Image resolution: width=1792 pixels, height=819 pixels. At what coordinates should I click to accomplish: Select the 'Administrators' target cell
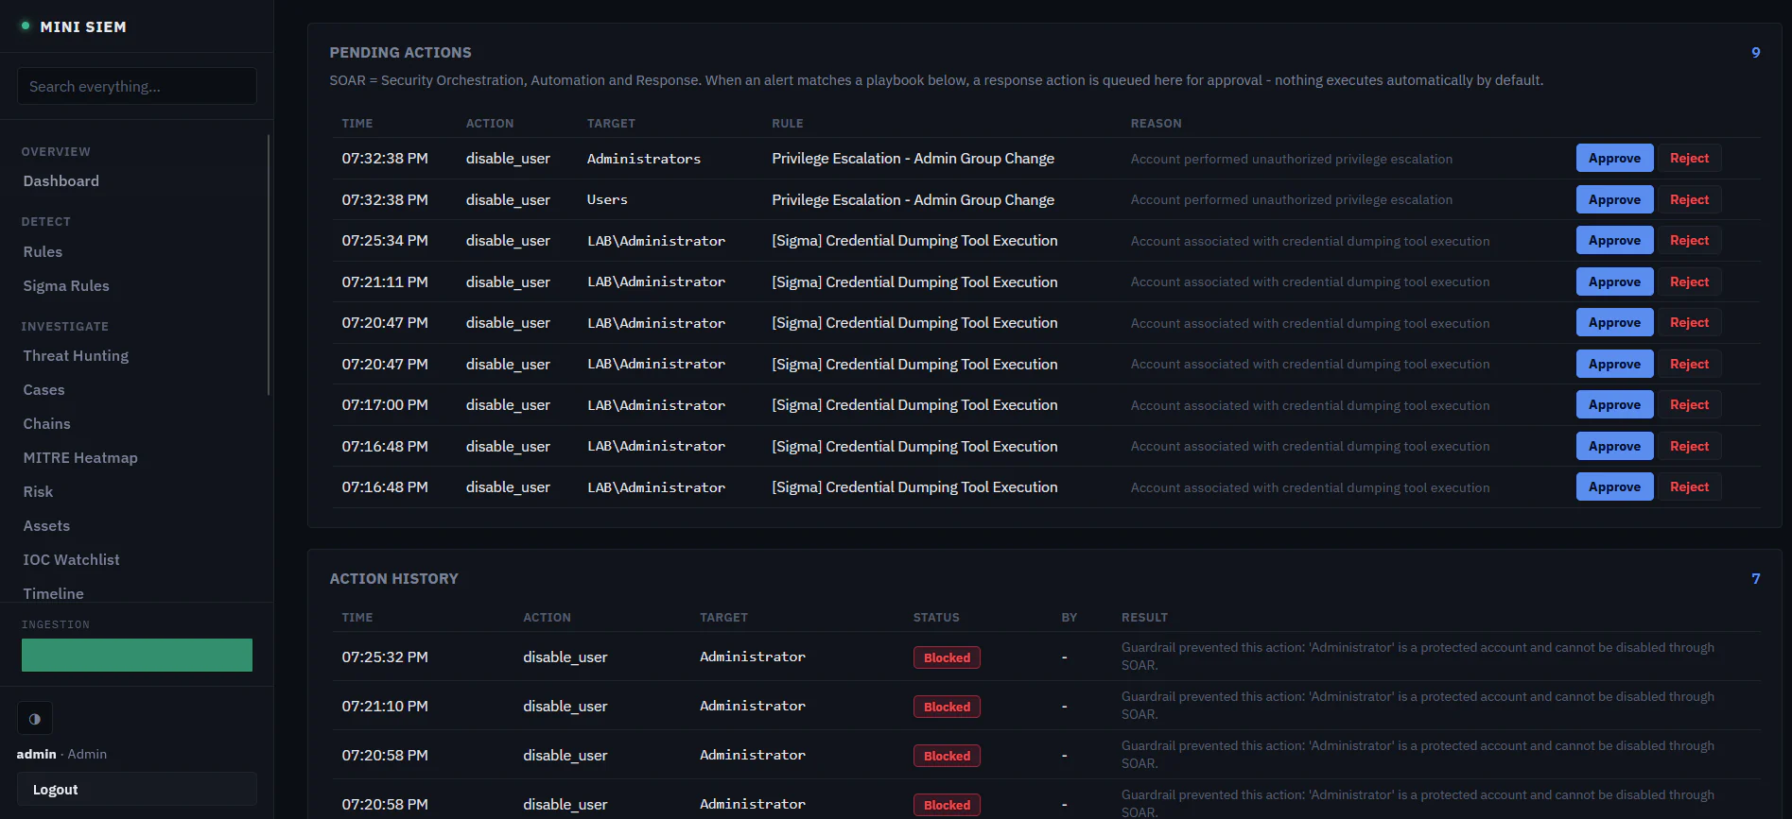[644, 159]
